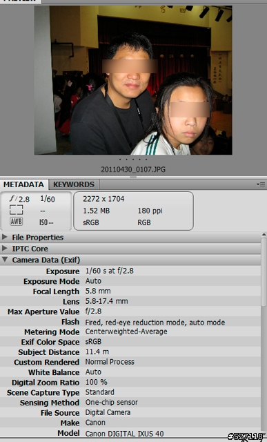Viewport: 267px width, 442px height.
Task: Select the Subject Distance 11.4 m value
Action: (97, 352)
